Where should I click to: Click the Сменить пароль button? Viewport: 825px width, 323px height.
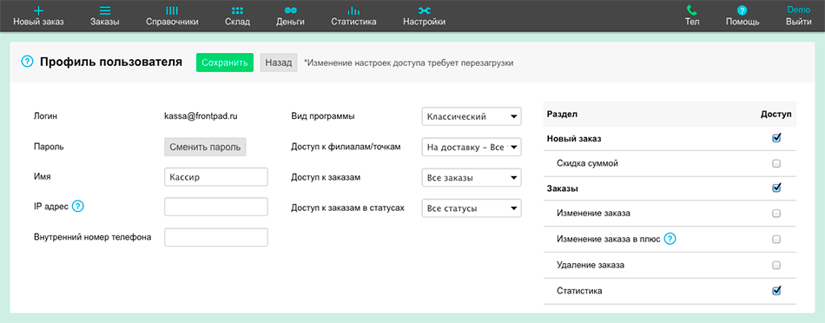[205, 147]
